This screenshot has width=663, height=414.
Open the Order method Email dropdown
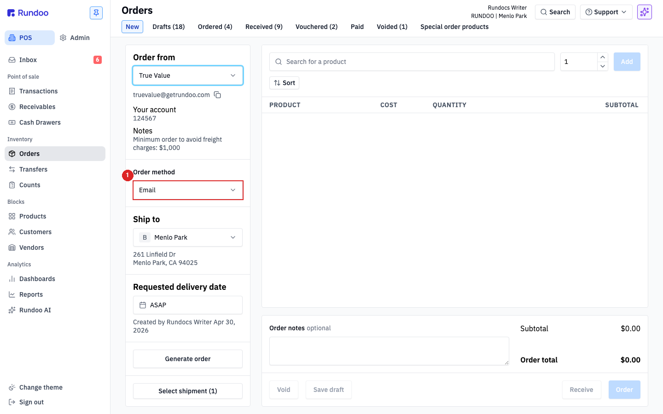tap(188, 190)
